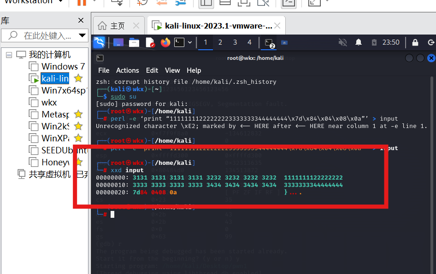Toggle favorite star next to Win2kS
The width and height of the screenshot is (436, 274).
[78, 126]
